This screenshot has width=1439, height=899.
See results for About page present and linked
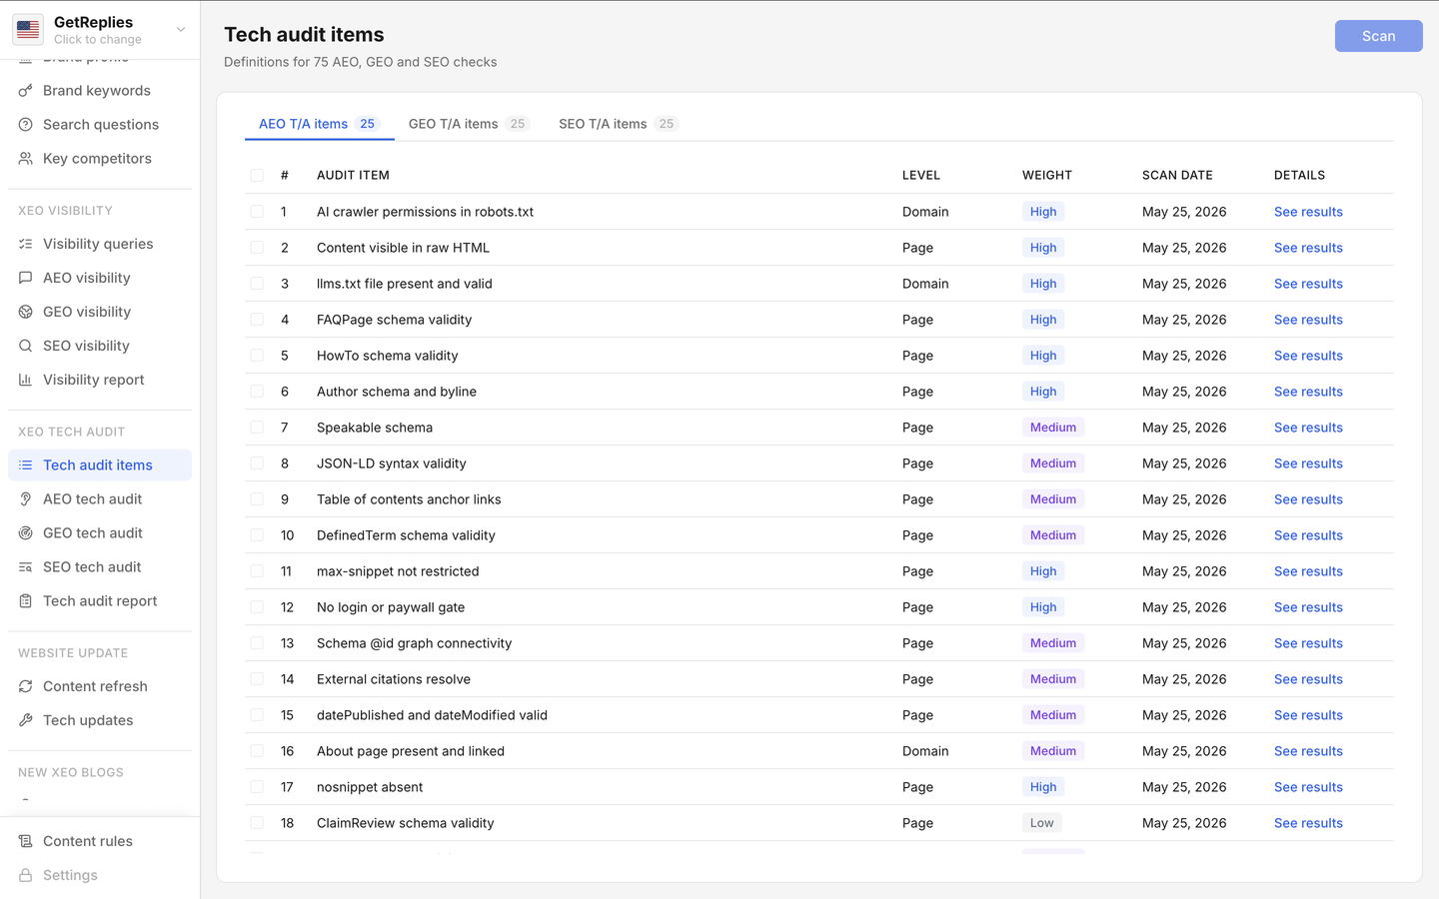click(x=1308, y=751)
